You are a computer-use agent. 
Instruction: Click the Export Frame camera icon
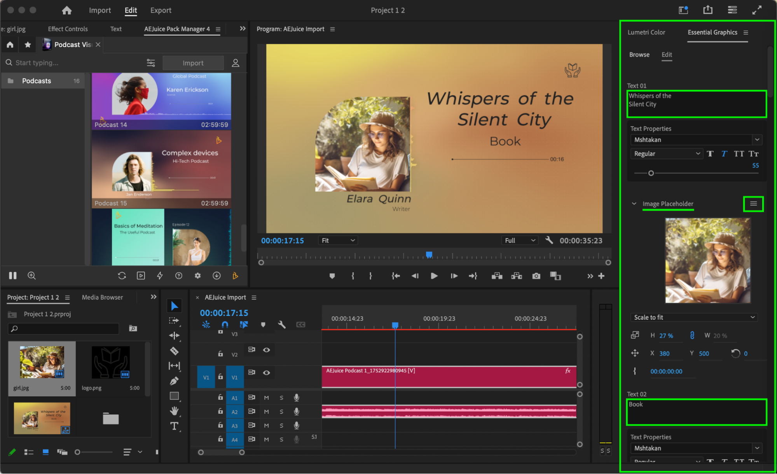[x=536, y=276]
